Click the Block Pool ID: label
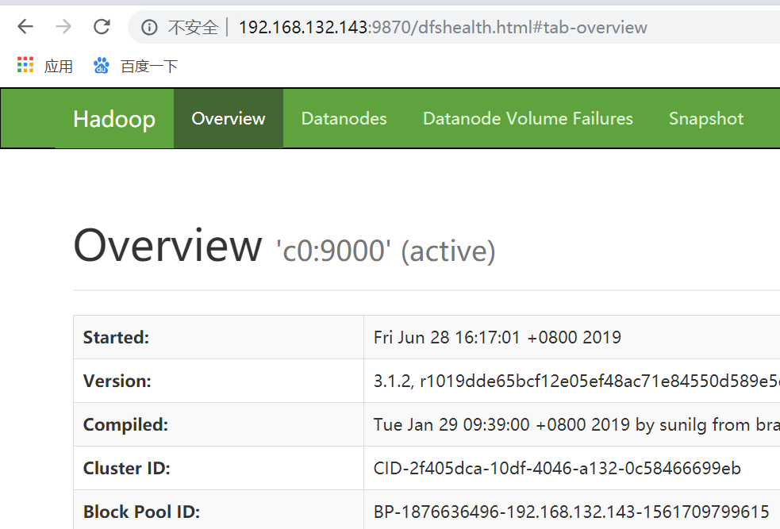 141,512
